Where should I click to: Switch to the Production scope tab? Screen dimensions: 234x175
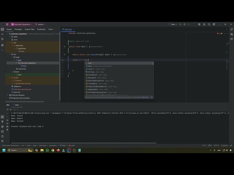(x=41, y=29)
